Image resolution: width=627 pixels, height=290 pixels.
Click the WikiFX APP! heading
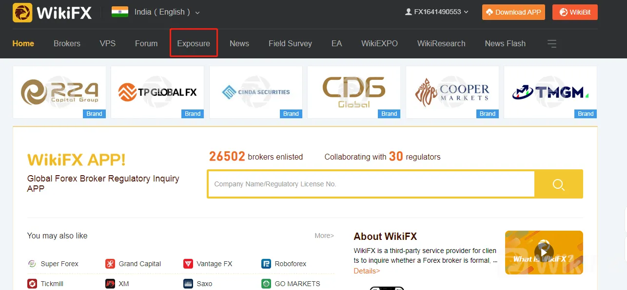pos(77,159)
